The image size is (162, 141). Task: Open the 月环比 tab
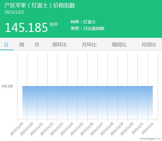tap(89, 45)
